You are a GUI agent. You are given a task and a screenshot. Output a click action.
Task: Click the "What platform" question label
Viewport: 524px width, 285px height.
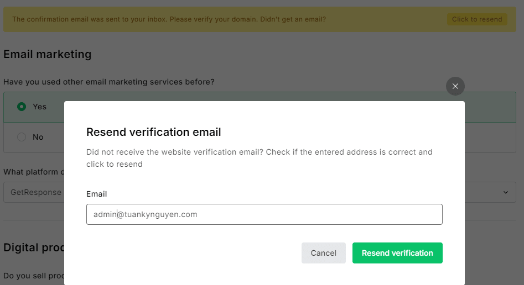[31, 172]
